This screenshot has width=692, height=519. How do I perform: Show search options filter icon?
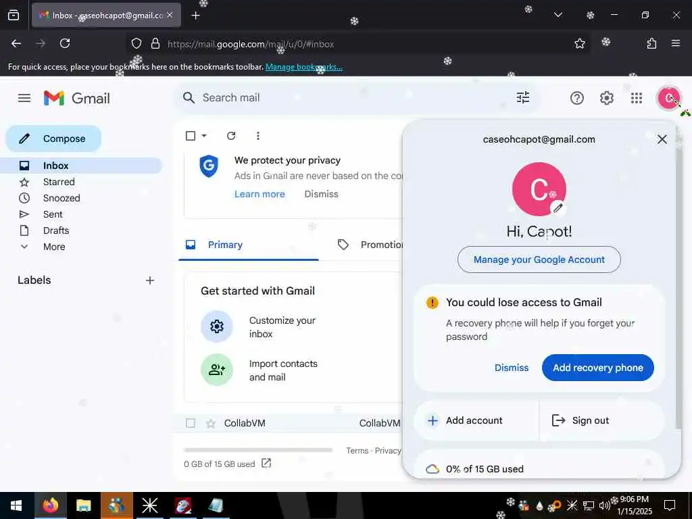click(x=523, y=97)
